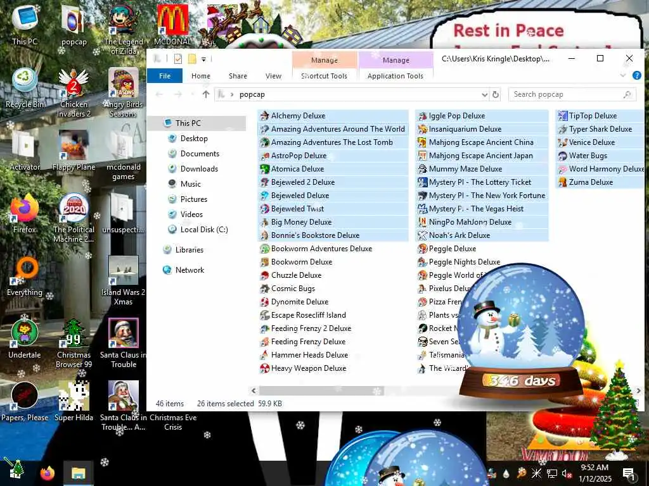Select Iggle Pop Deluxe
This screenshot has width=649, height=486.
tap(451, 116)
